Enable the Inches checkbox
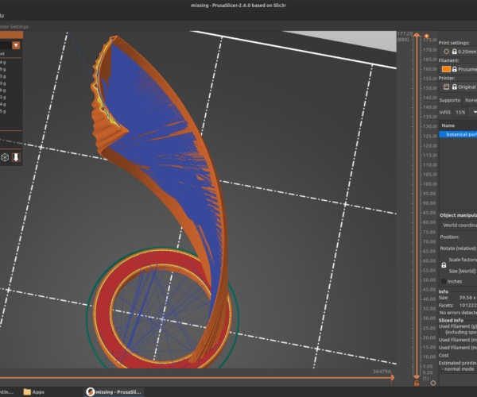Image resolution: width=477 pixels, height=397 pixels. (444, 281)
